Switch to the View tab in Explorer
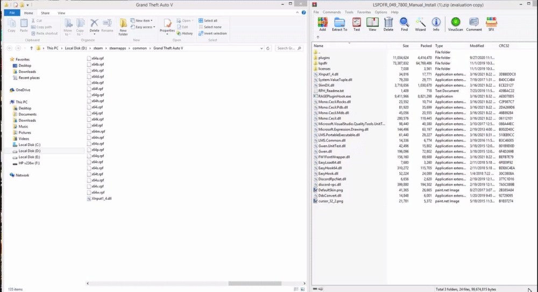538x292 pixels. 61,13
